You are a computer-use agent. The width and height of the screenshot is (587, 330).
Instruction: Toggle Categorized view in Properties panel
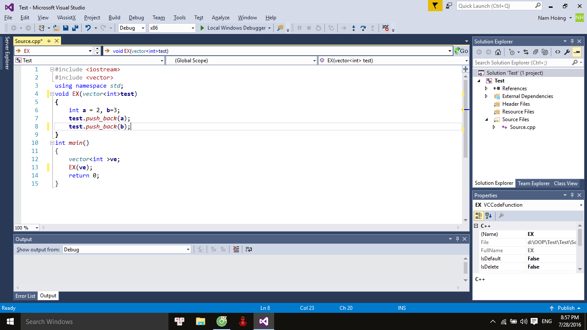point(478,216)
